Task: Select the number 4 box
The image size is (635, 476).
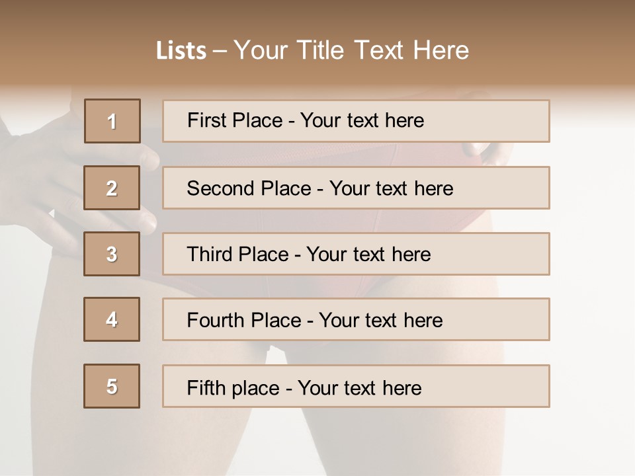Action: tap(112, 319)
